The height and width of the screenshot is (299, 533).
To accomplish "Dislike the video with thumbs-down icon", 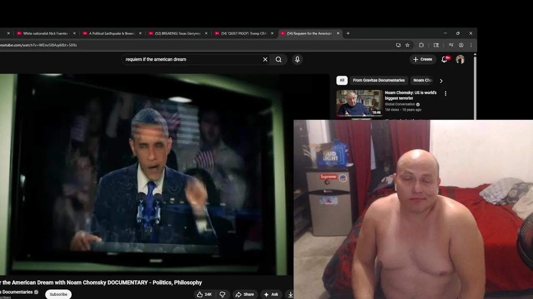I will pos(222,294).
